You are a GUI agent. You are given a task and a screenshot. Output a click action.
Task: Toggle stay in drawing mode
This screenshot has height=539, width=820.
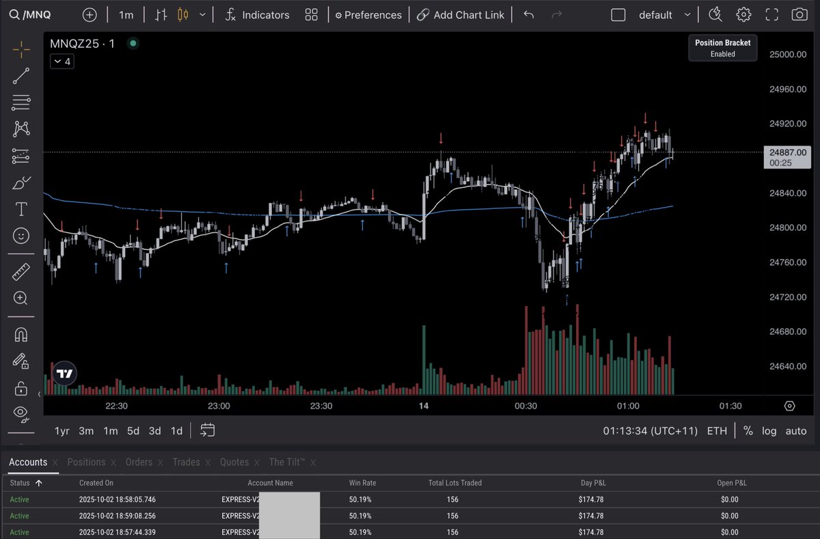pos(21,361)
